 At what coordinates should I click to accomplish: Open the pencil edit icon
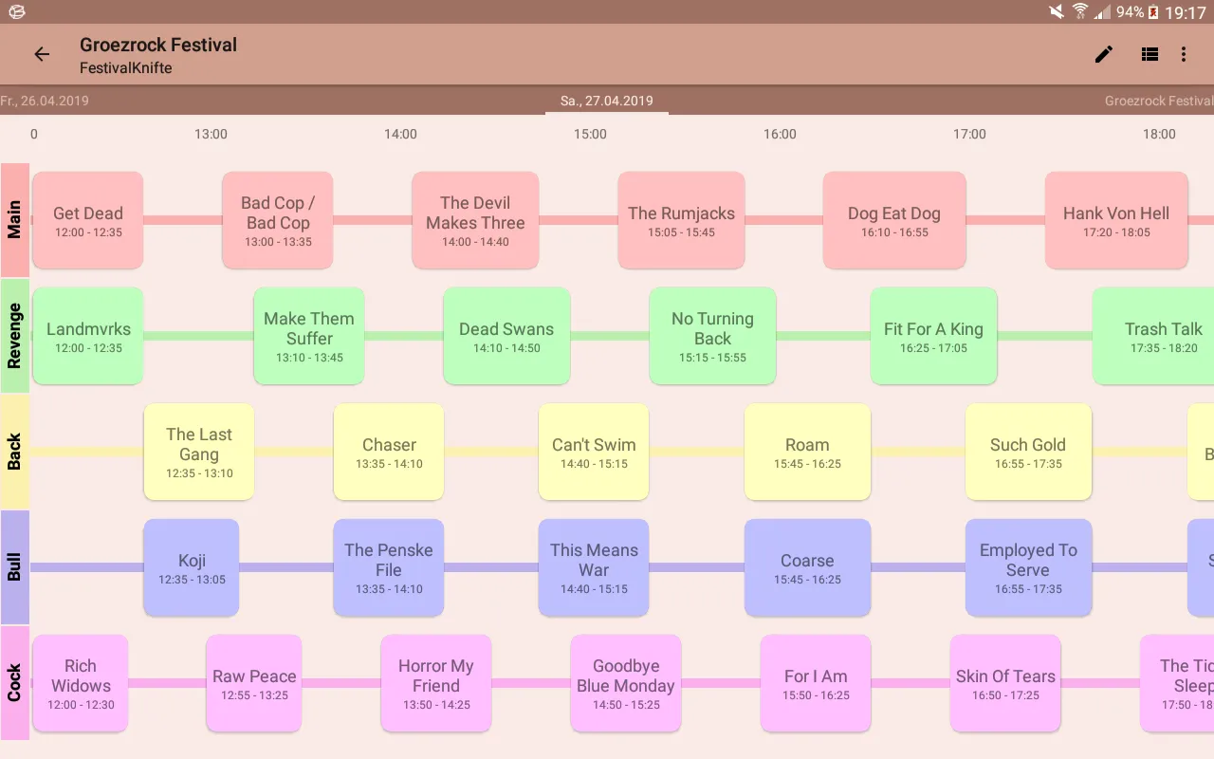(x=1104, y=54)
